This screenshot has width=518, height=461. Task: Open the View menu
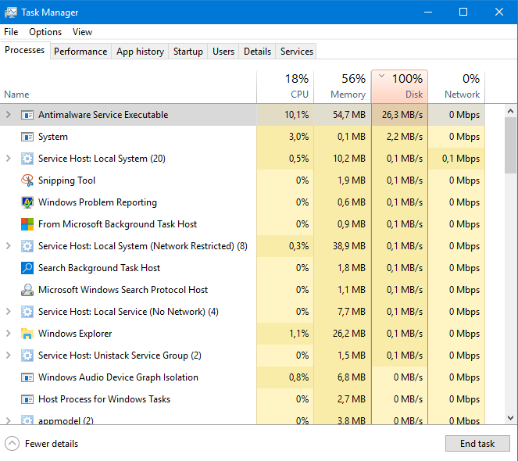pos(82,32)
